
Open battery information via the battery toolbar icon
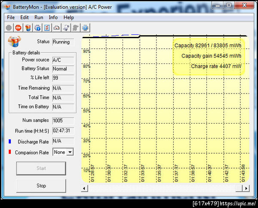coord(28,28)
